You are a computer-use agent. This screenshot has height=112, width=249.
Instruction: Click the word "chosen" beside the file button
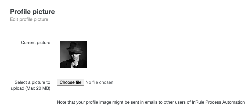point(106,82)
